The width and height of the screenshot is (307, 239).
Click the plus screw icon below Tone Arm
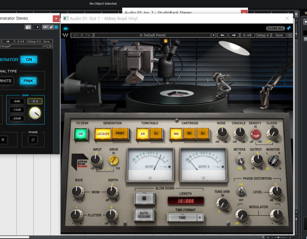tap(228, 223)
